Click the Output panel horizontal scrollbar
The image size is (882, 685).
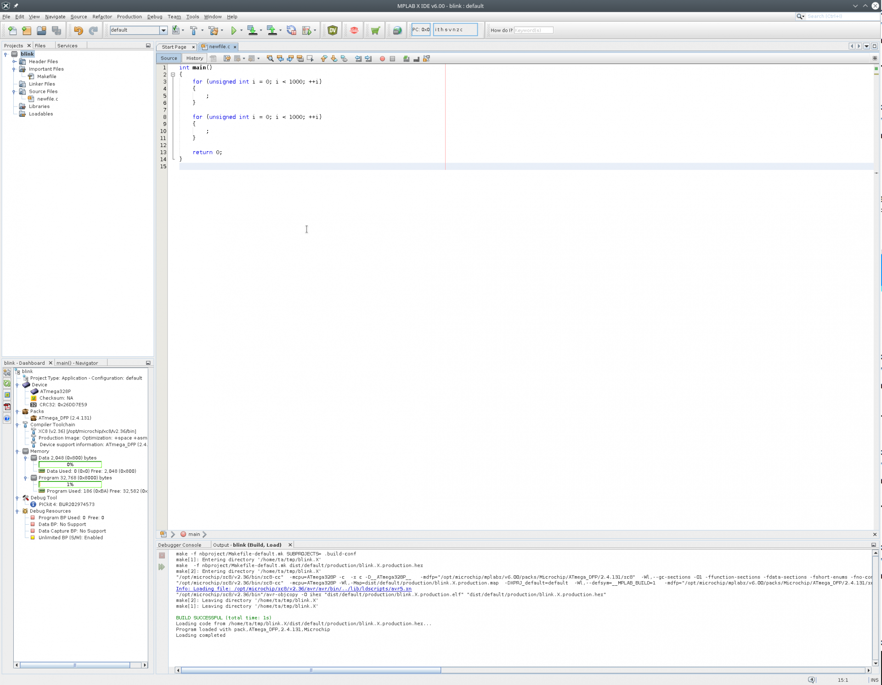(311, 670)
